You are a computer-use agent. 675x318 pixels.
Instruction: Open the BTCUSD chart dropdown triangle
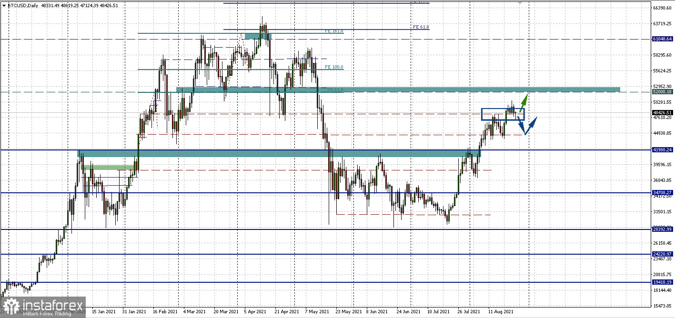[4, 5]
